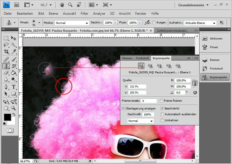232x164 pixels.
Task: Uncheck the Beschränkt option
Action: click(162, 109)
